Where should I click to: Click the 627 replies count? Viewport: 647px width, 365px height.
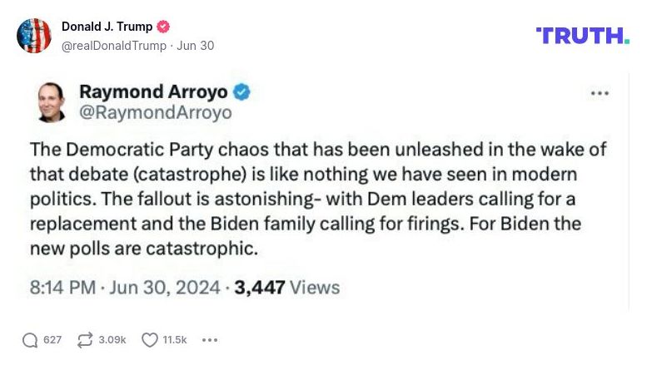(52, 340)
